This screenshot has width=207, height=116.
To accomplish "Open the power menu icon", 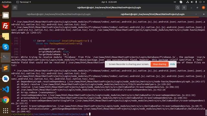I will coord(201,2).
